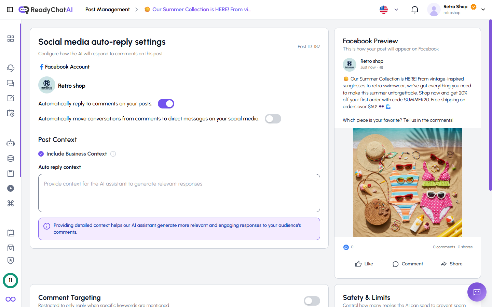Enable automatic replies to comments toggle
The width and height of the screenshot is (492, 307).
point(166,103)
